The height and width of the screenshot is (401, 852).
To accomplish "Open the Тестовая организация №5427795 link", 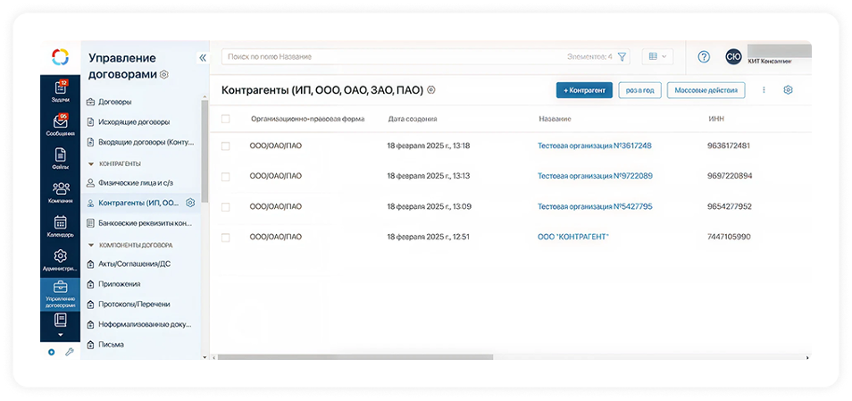I will tap(595, 206).
